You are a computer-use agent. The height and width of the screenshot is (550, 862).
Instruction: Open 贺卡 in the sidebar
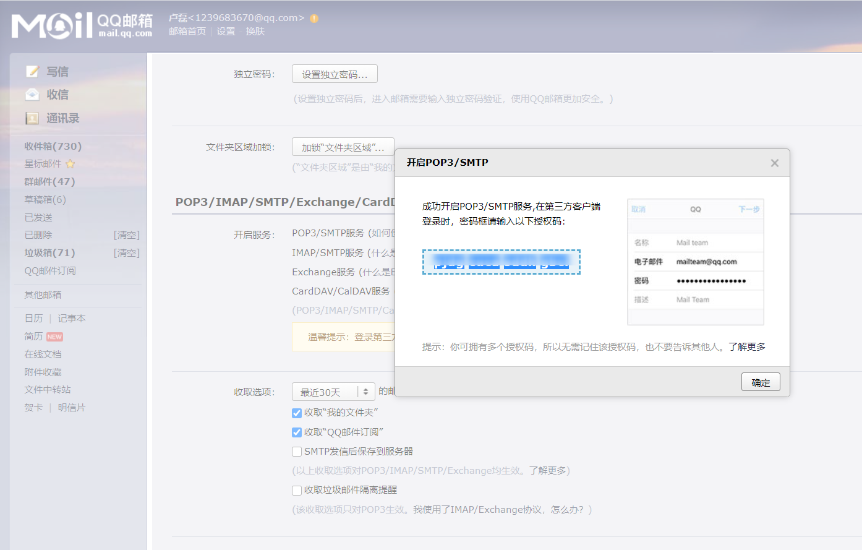coord(33,408)
